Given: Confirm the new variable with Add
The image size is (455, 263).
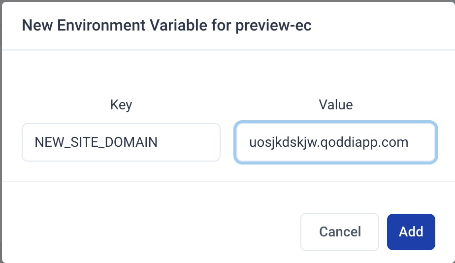Looking at the screenshot, I should pyautogui.click(x=411, y=232).
